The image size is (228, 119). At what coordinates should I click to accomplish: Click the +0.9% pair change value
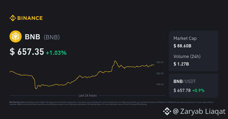198,91
